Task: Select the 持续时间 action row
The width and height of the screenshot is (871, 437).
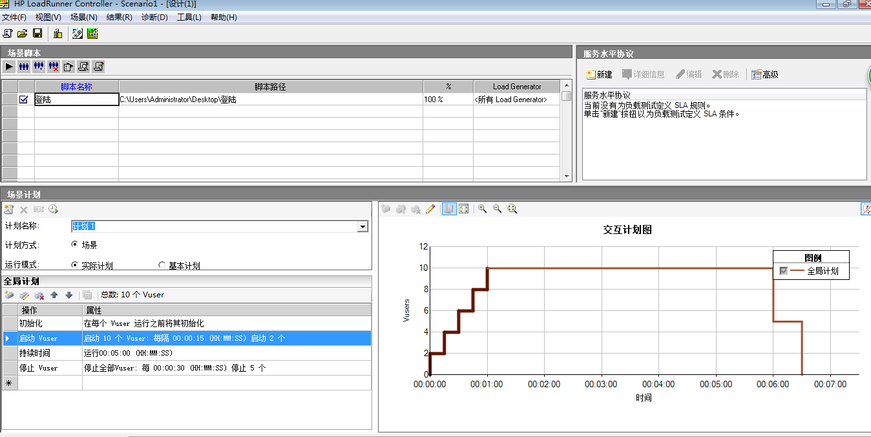Action: [187, 353]
